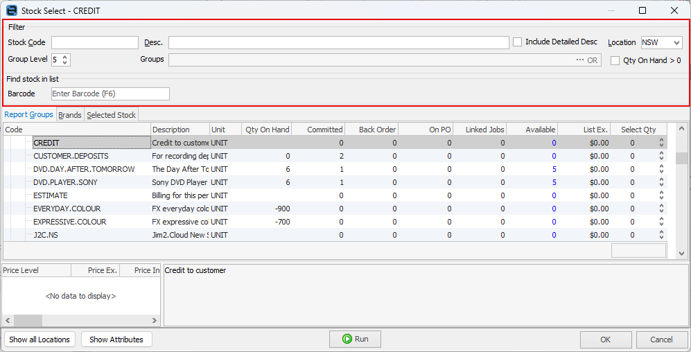Sort by Description column header
Screen dimensions: 691x352
point(180,130)
